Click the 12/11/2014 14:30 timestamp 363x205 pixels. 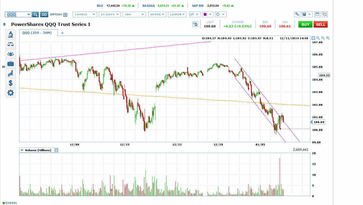point(294,38)
